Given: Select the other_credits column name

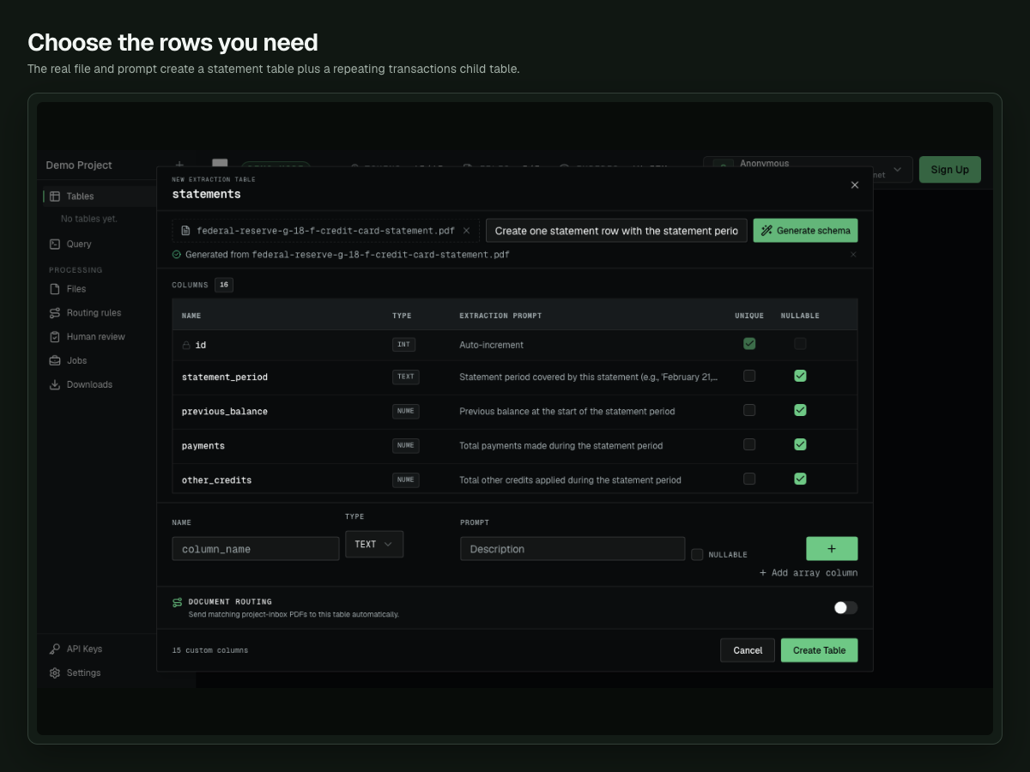Looking at the screenshot, I should tap(217, 480).
